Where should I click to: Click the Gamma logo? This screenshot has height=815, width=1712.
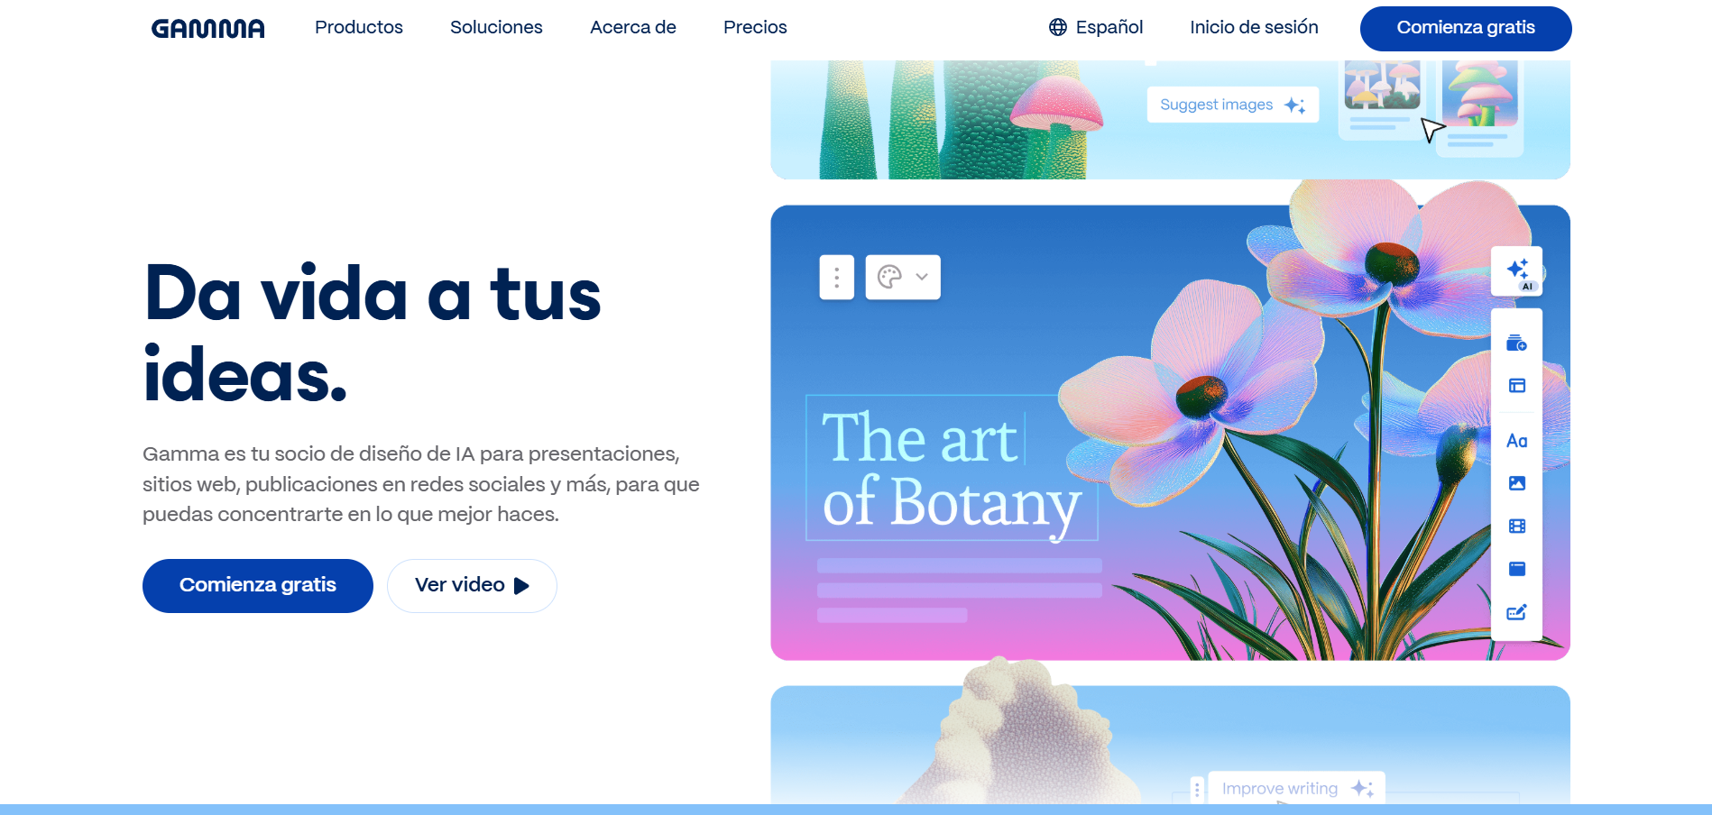point(208,29)
